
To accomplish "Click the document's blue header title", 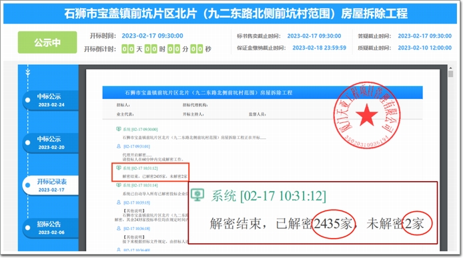I will point(209,93).
